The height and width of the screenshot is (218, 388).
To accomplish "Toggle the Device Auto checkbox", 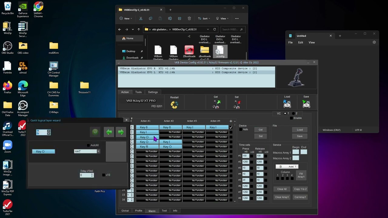I will coord(241,130).
